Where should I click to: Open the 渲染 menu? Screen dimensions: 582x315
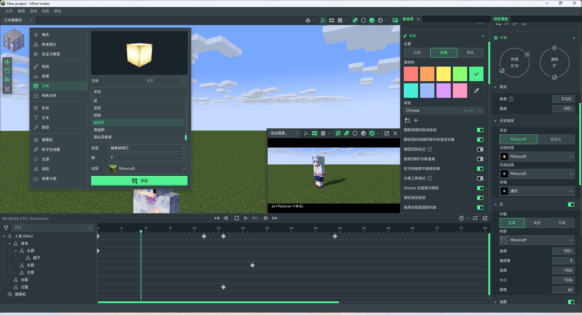click(x=33, y=11)
